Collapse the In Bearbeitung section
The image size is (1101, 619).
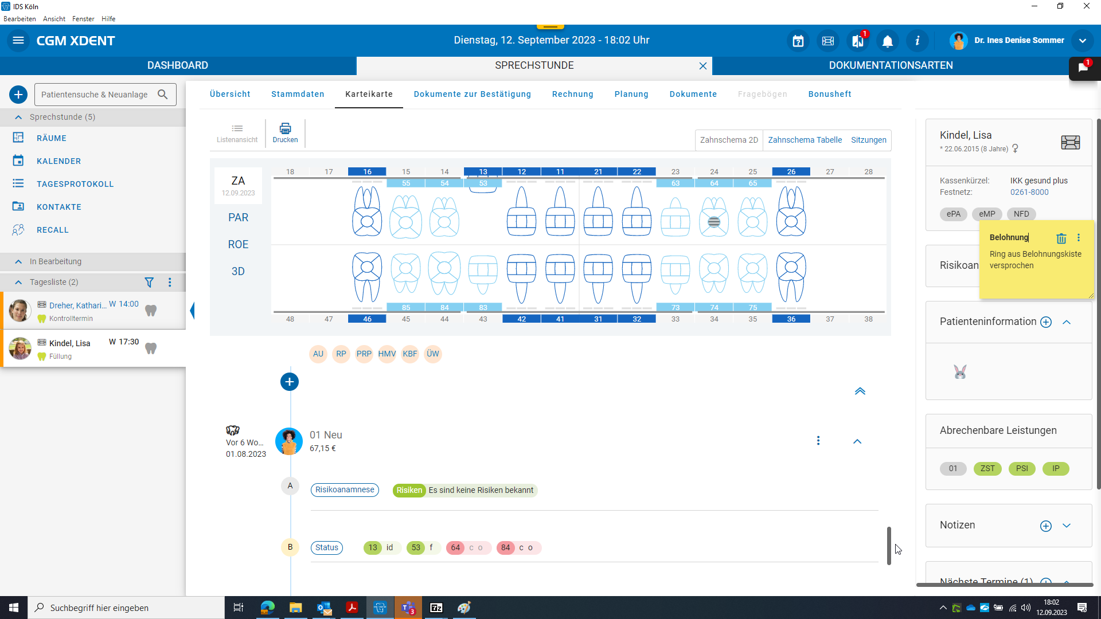tap(18, 261)
